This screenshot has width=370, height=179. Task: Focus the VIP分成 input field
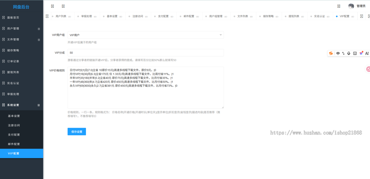point(146,53)
